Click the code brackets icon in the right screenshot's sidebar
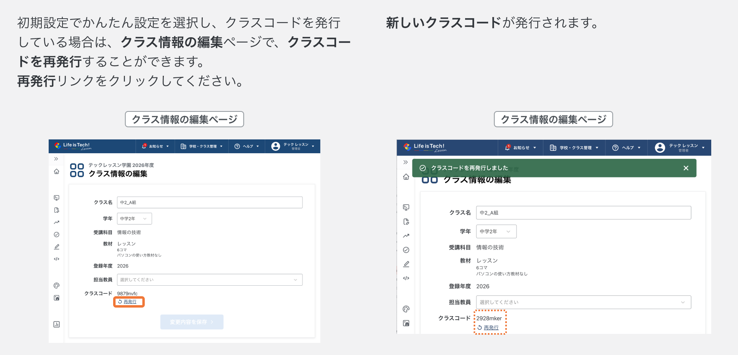 coord(406,278)
